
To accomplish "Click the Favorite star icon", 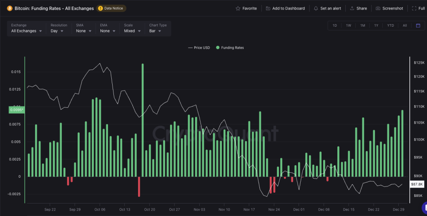I will [x=238, y=8].
